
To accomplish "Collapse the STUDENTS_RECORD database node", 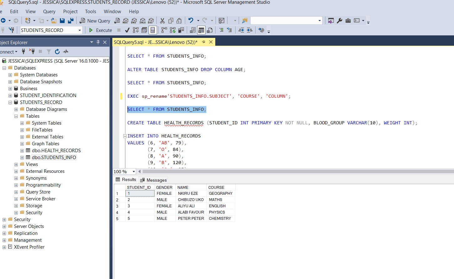I will click(x=10, y=102).
